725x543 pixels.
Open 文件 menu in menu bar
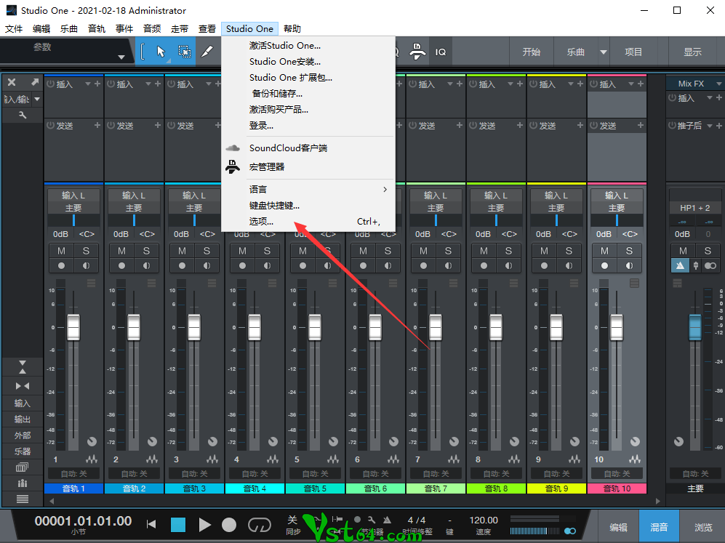(14, 28)
